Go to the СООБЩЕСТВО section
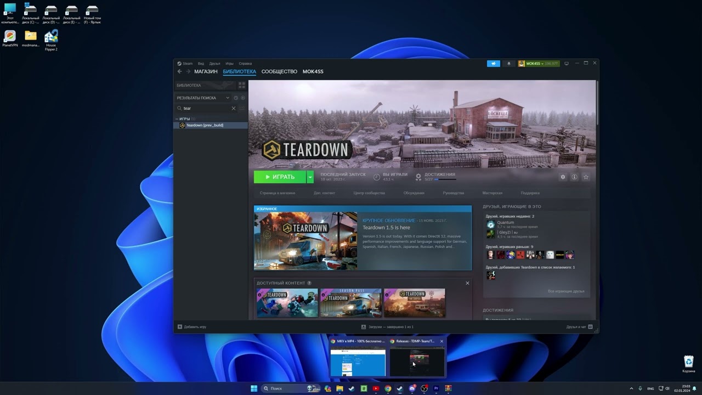The height and width of the screenshot is (395, 702). click(279, 71)
